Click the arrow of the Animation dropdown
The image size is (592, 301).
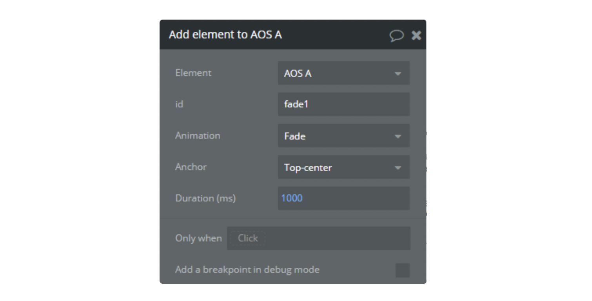398,136
